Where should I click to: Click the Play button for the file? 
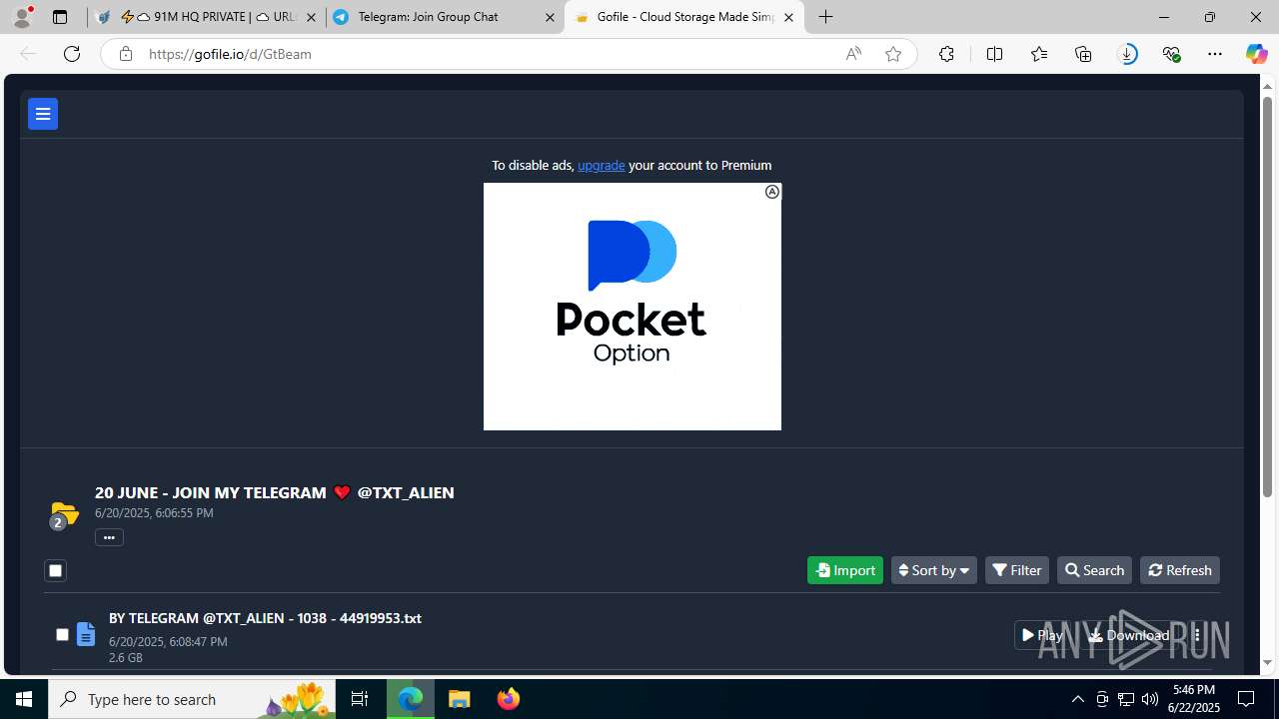1042,635
